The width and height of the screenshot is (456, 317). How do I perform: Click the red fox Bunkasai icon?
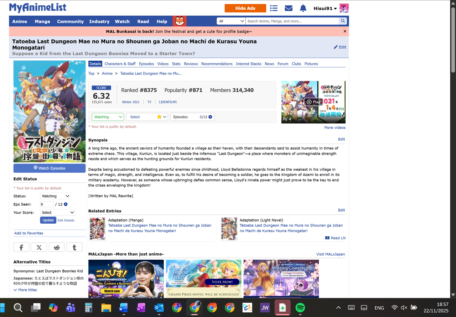pos(180,21)
